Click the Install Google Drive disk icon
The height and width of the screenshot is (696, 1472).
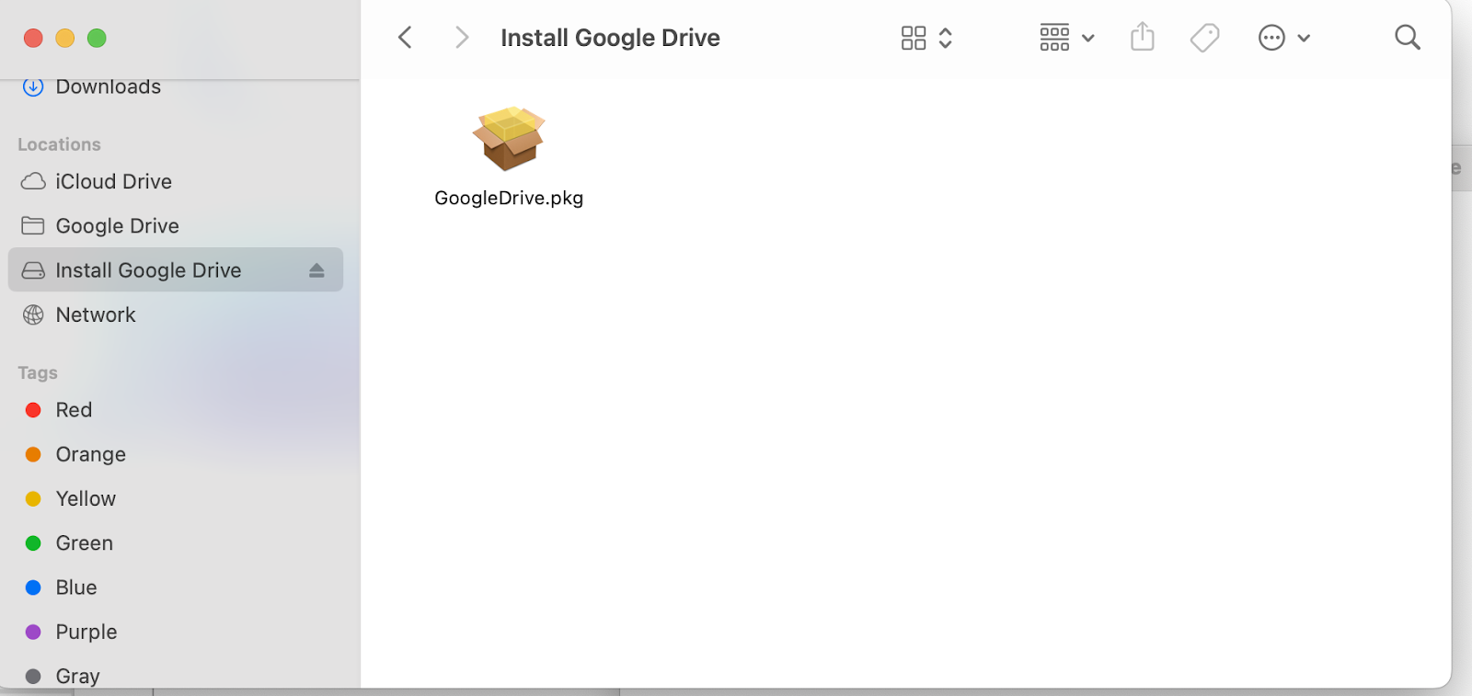pyautogui.click(x=33, y=270)
